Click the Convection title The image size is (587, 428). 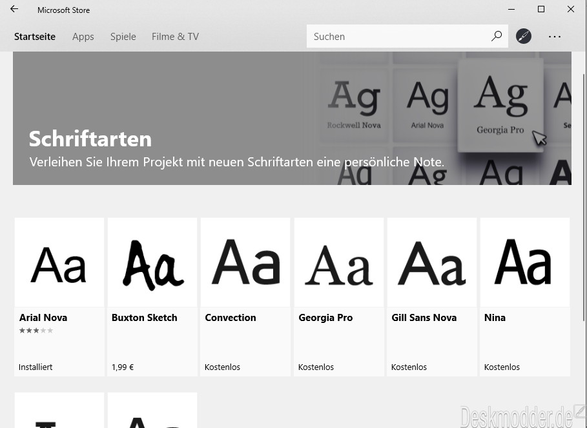coord(231,318)
